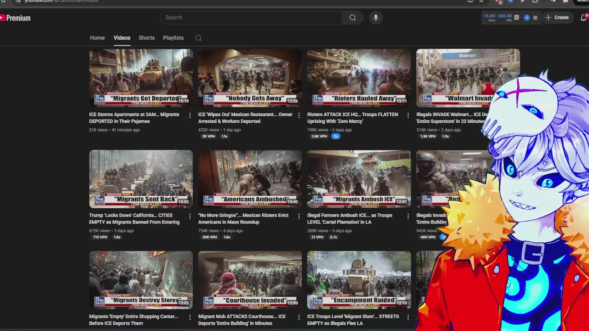Open vidIQ hamburger menu in header
589x331 pixels.
[535, 17]
